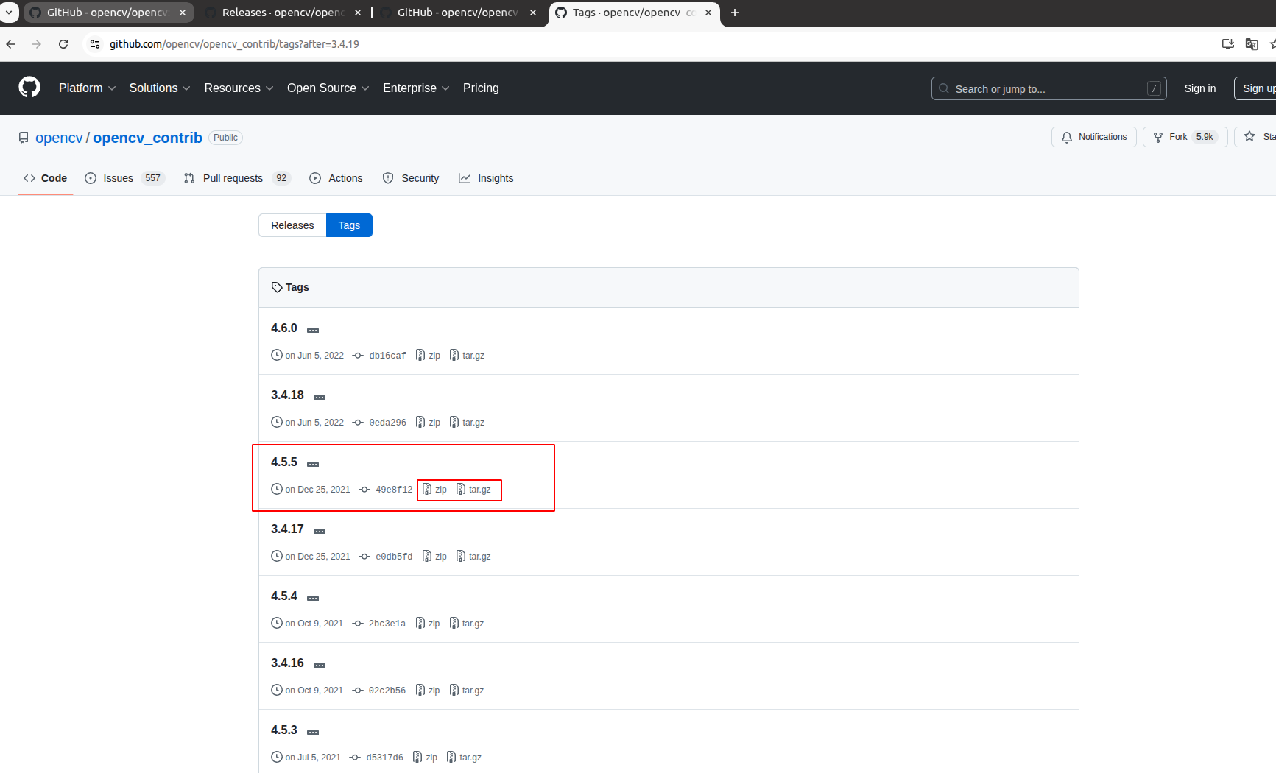
Task: Download zip for tag 4.5.3
Action: (x=425, y=758)
